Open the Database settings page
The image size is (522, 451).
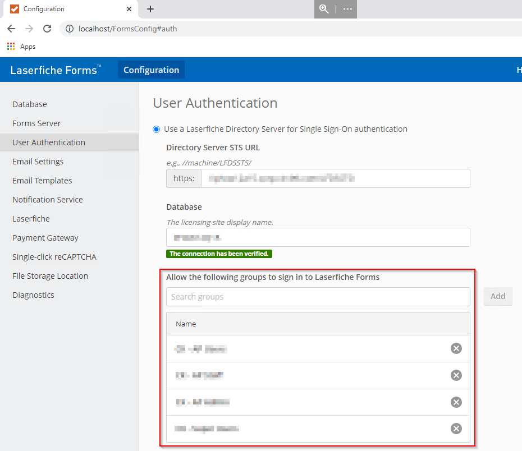point(69,104)
